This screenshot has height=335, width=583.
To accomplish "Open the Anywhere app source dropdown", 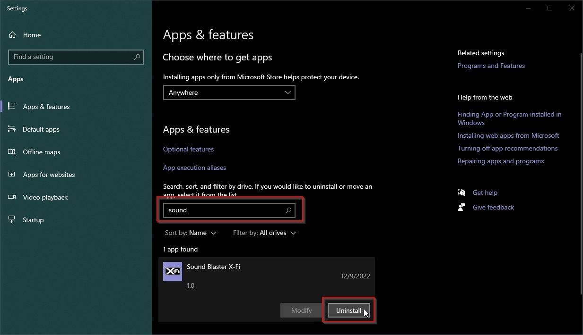I will pyautogui.click(x=229, y=92).
